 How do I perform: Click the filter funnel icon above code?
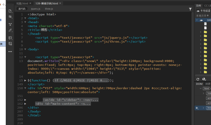point(190,9)
